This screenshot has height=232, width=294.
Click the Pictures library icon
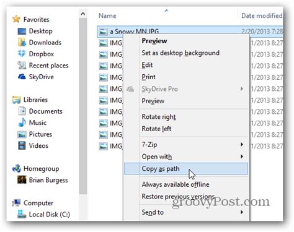click(22, 134)
